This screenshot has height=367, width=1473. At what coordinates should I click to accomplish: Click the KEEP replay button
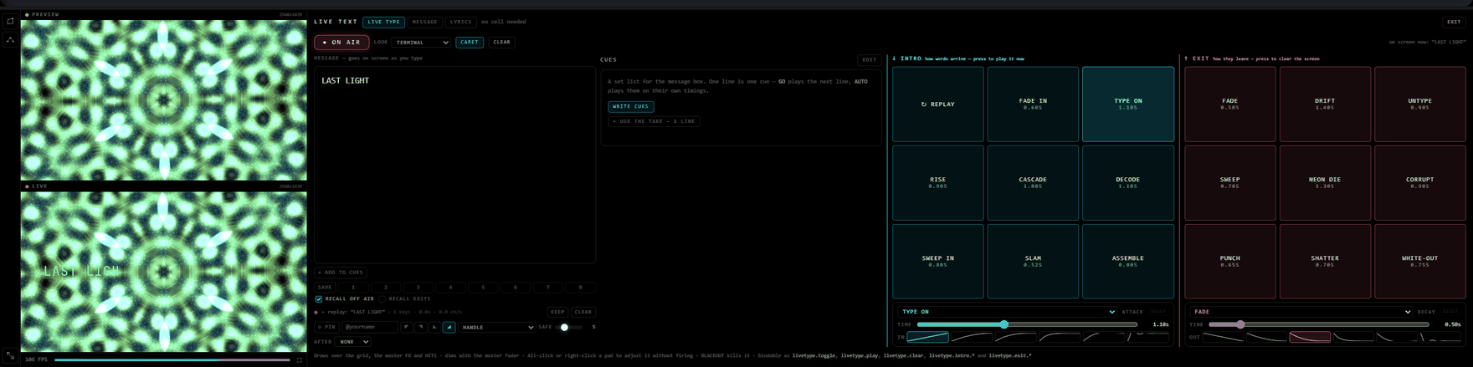click(x=557, y=312)
